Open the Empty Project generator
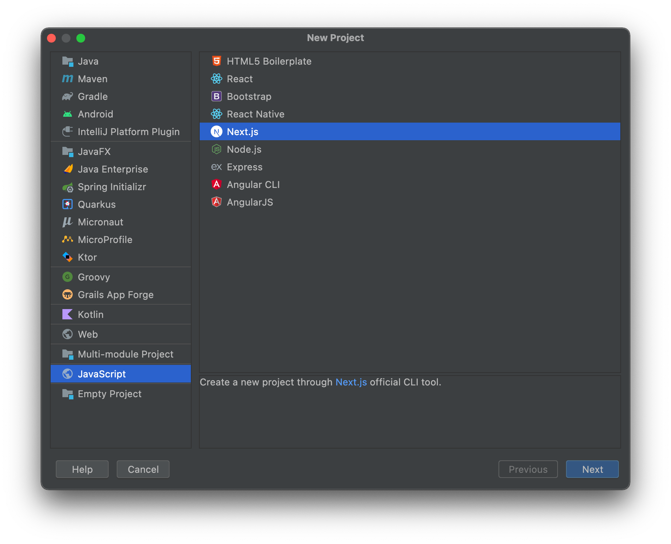Screen dimensions: 671x544 (109, 394)
